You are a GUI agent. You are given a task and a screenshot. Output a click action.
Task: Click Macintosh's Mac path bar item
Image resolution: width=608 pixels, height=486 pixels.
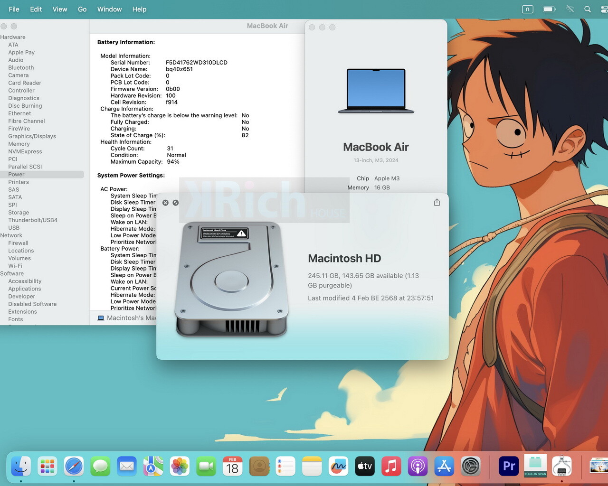127,318
